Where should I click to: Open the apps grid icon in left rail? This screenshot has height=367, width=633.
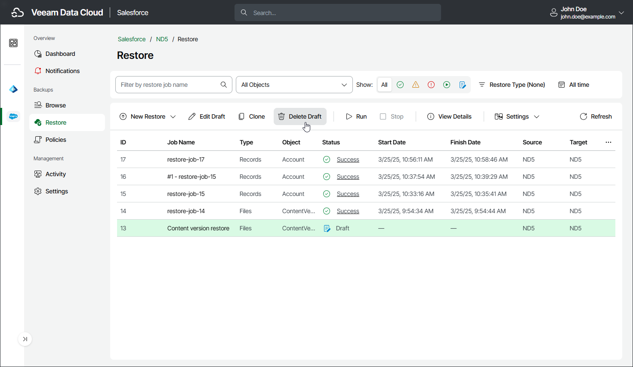pos(13,43)
